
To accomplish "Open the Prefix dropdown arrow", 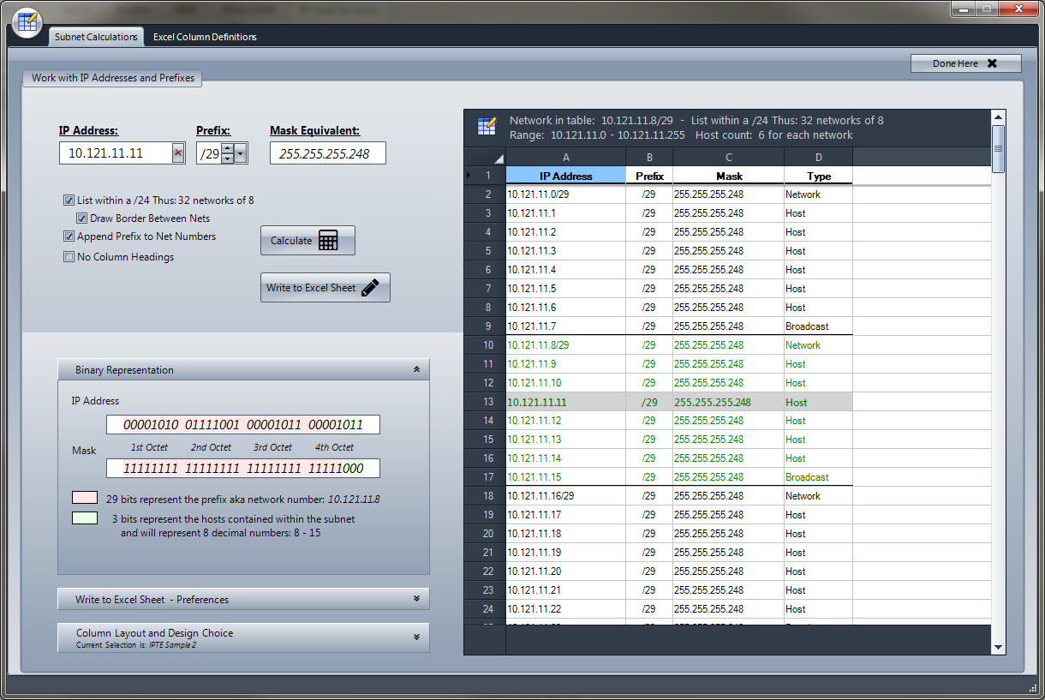I will [241, 154].
